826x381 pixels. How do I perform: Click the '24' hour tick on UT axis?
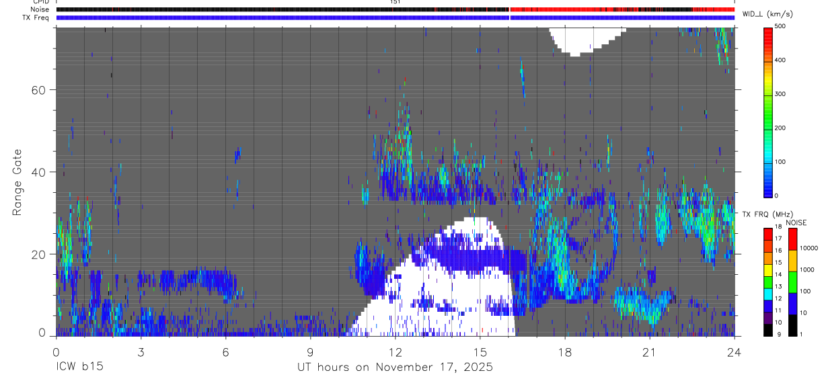pos(735,351)
